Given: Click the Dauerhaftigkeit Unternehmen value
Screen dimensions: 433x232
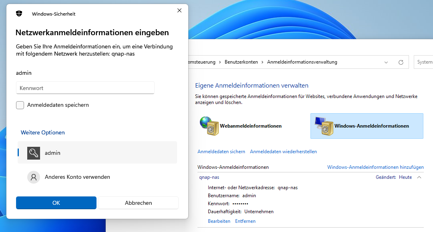Looking at the screenshot, I should pyautogui.click(x=259, y=212).
